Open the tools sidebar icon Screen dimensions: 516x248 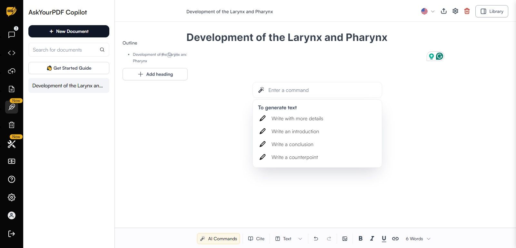point(12,144)
